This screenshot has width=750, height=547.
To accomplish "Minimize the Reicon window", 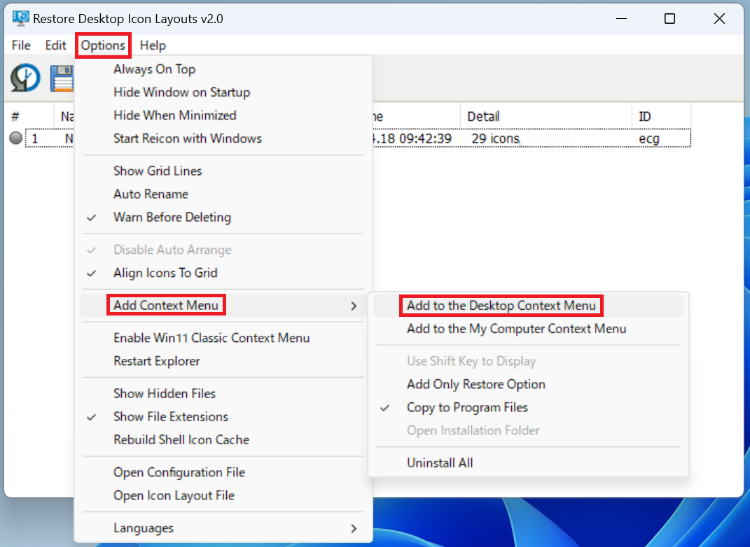I will pos(621,19).
